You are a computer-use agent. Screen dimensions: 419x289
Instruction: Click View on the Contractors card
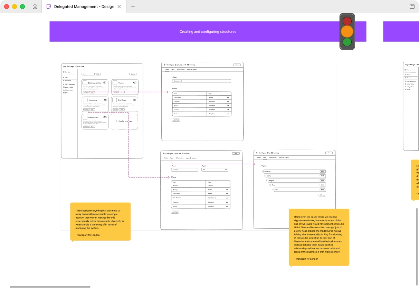click(x=92, y=127)
